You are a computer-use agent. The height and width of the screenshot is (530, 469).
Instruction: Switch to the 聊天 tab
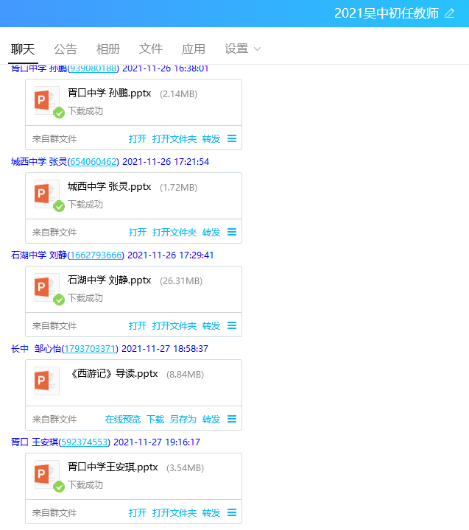click(x=23, y=49)
